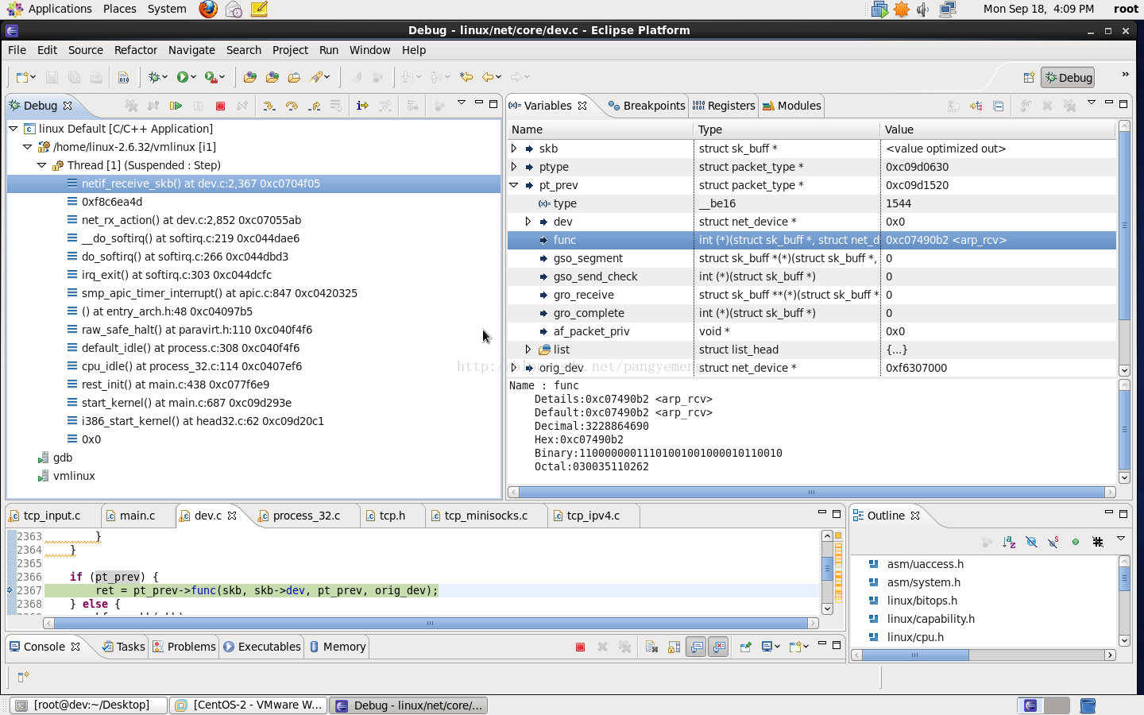Click the Clear Console icon
Viewport: 1144px width, 715px height.
[x=651, y=647]
